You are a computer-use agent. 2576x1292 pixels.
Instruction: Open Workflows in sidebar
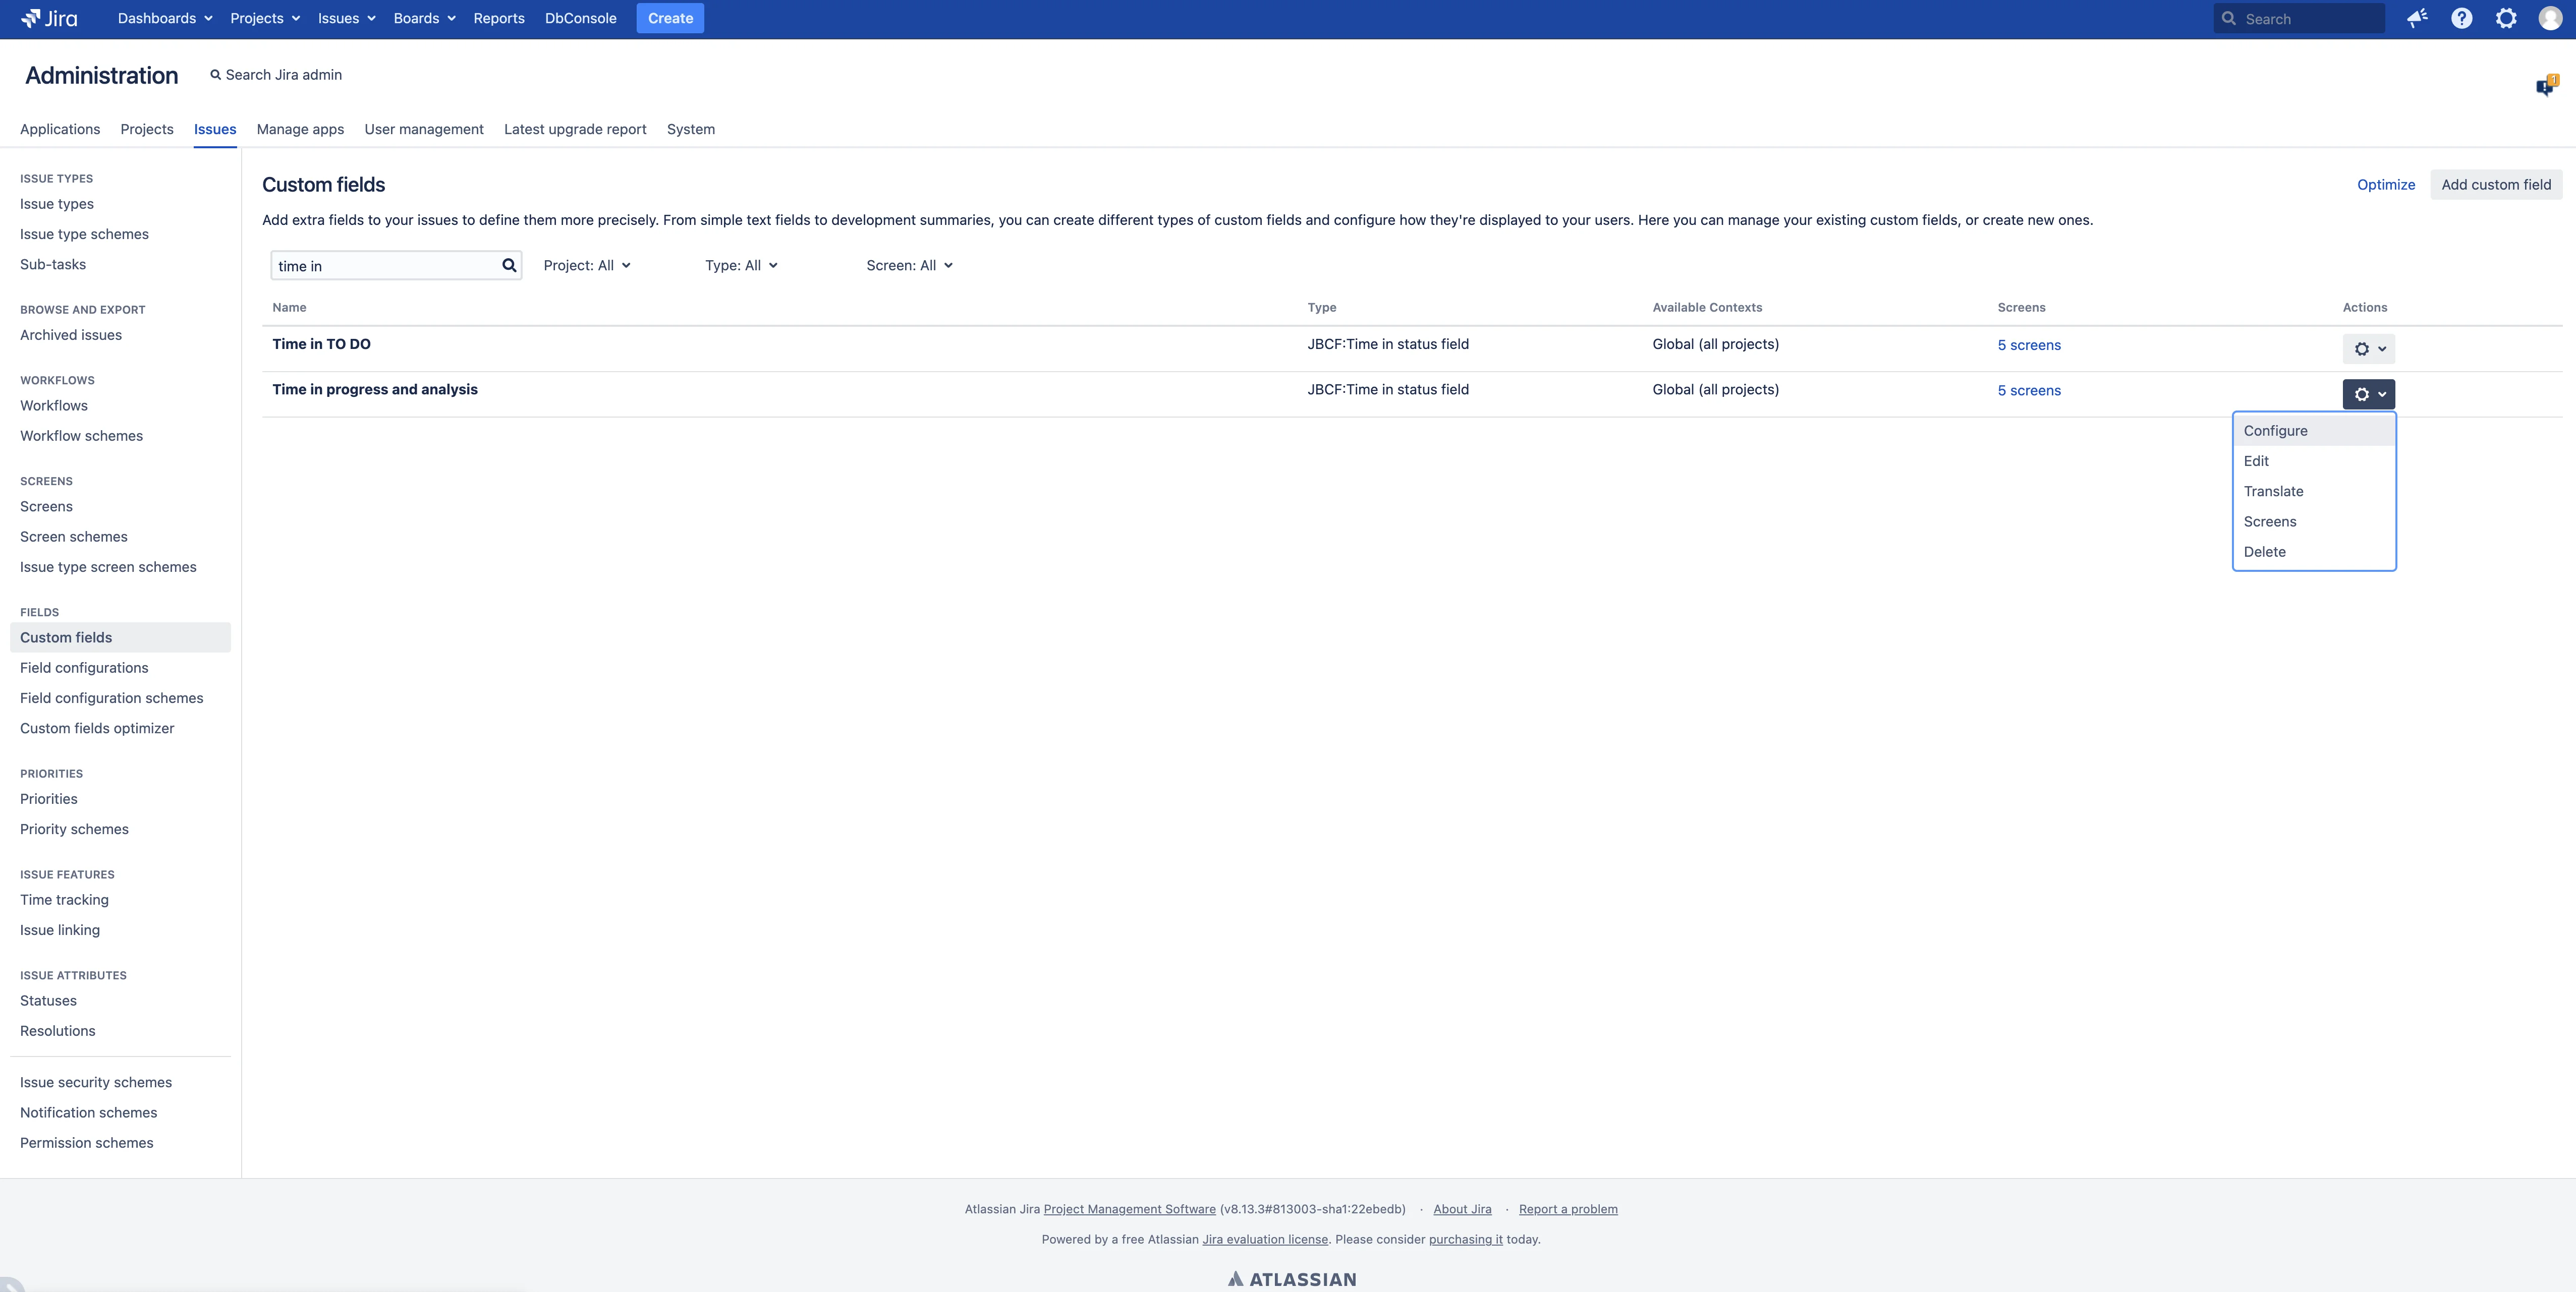[x=54, y=405]
